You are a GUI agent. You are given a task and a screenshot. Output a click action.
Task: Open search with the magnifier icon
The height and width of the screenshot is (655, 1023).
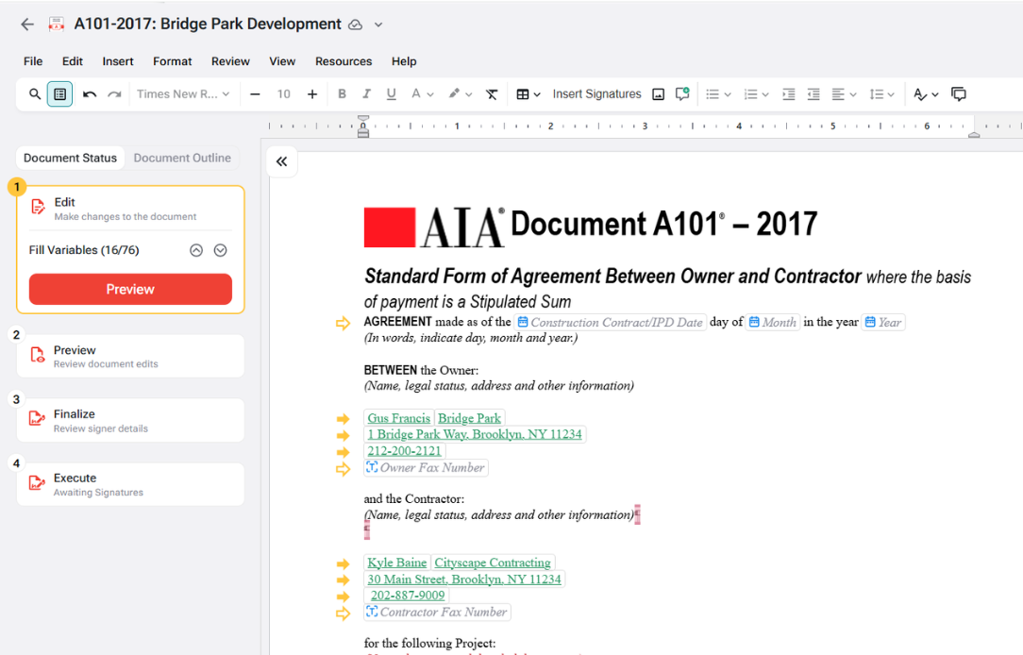pos(35,94)
